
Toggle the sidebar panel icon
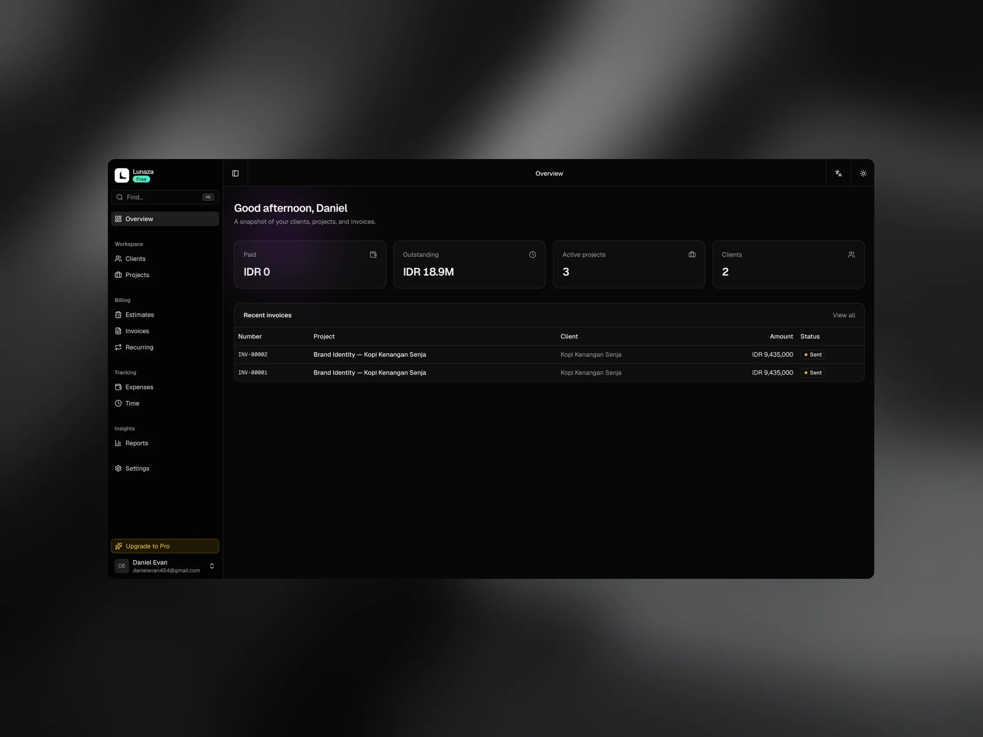click(236, 173)
